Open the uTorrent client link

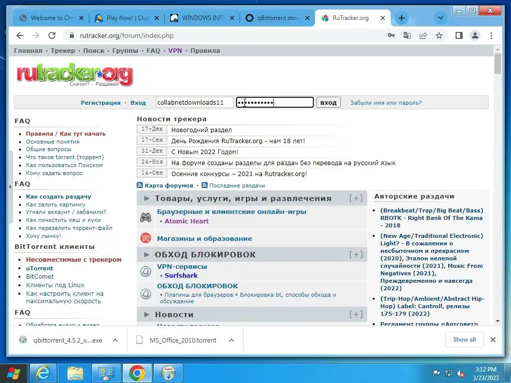point(39,268)
